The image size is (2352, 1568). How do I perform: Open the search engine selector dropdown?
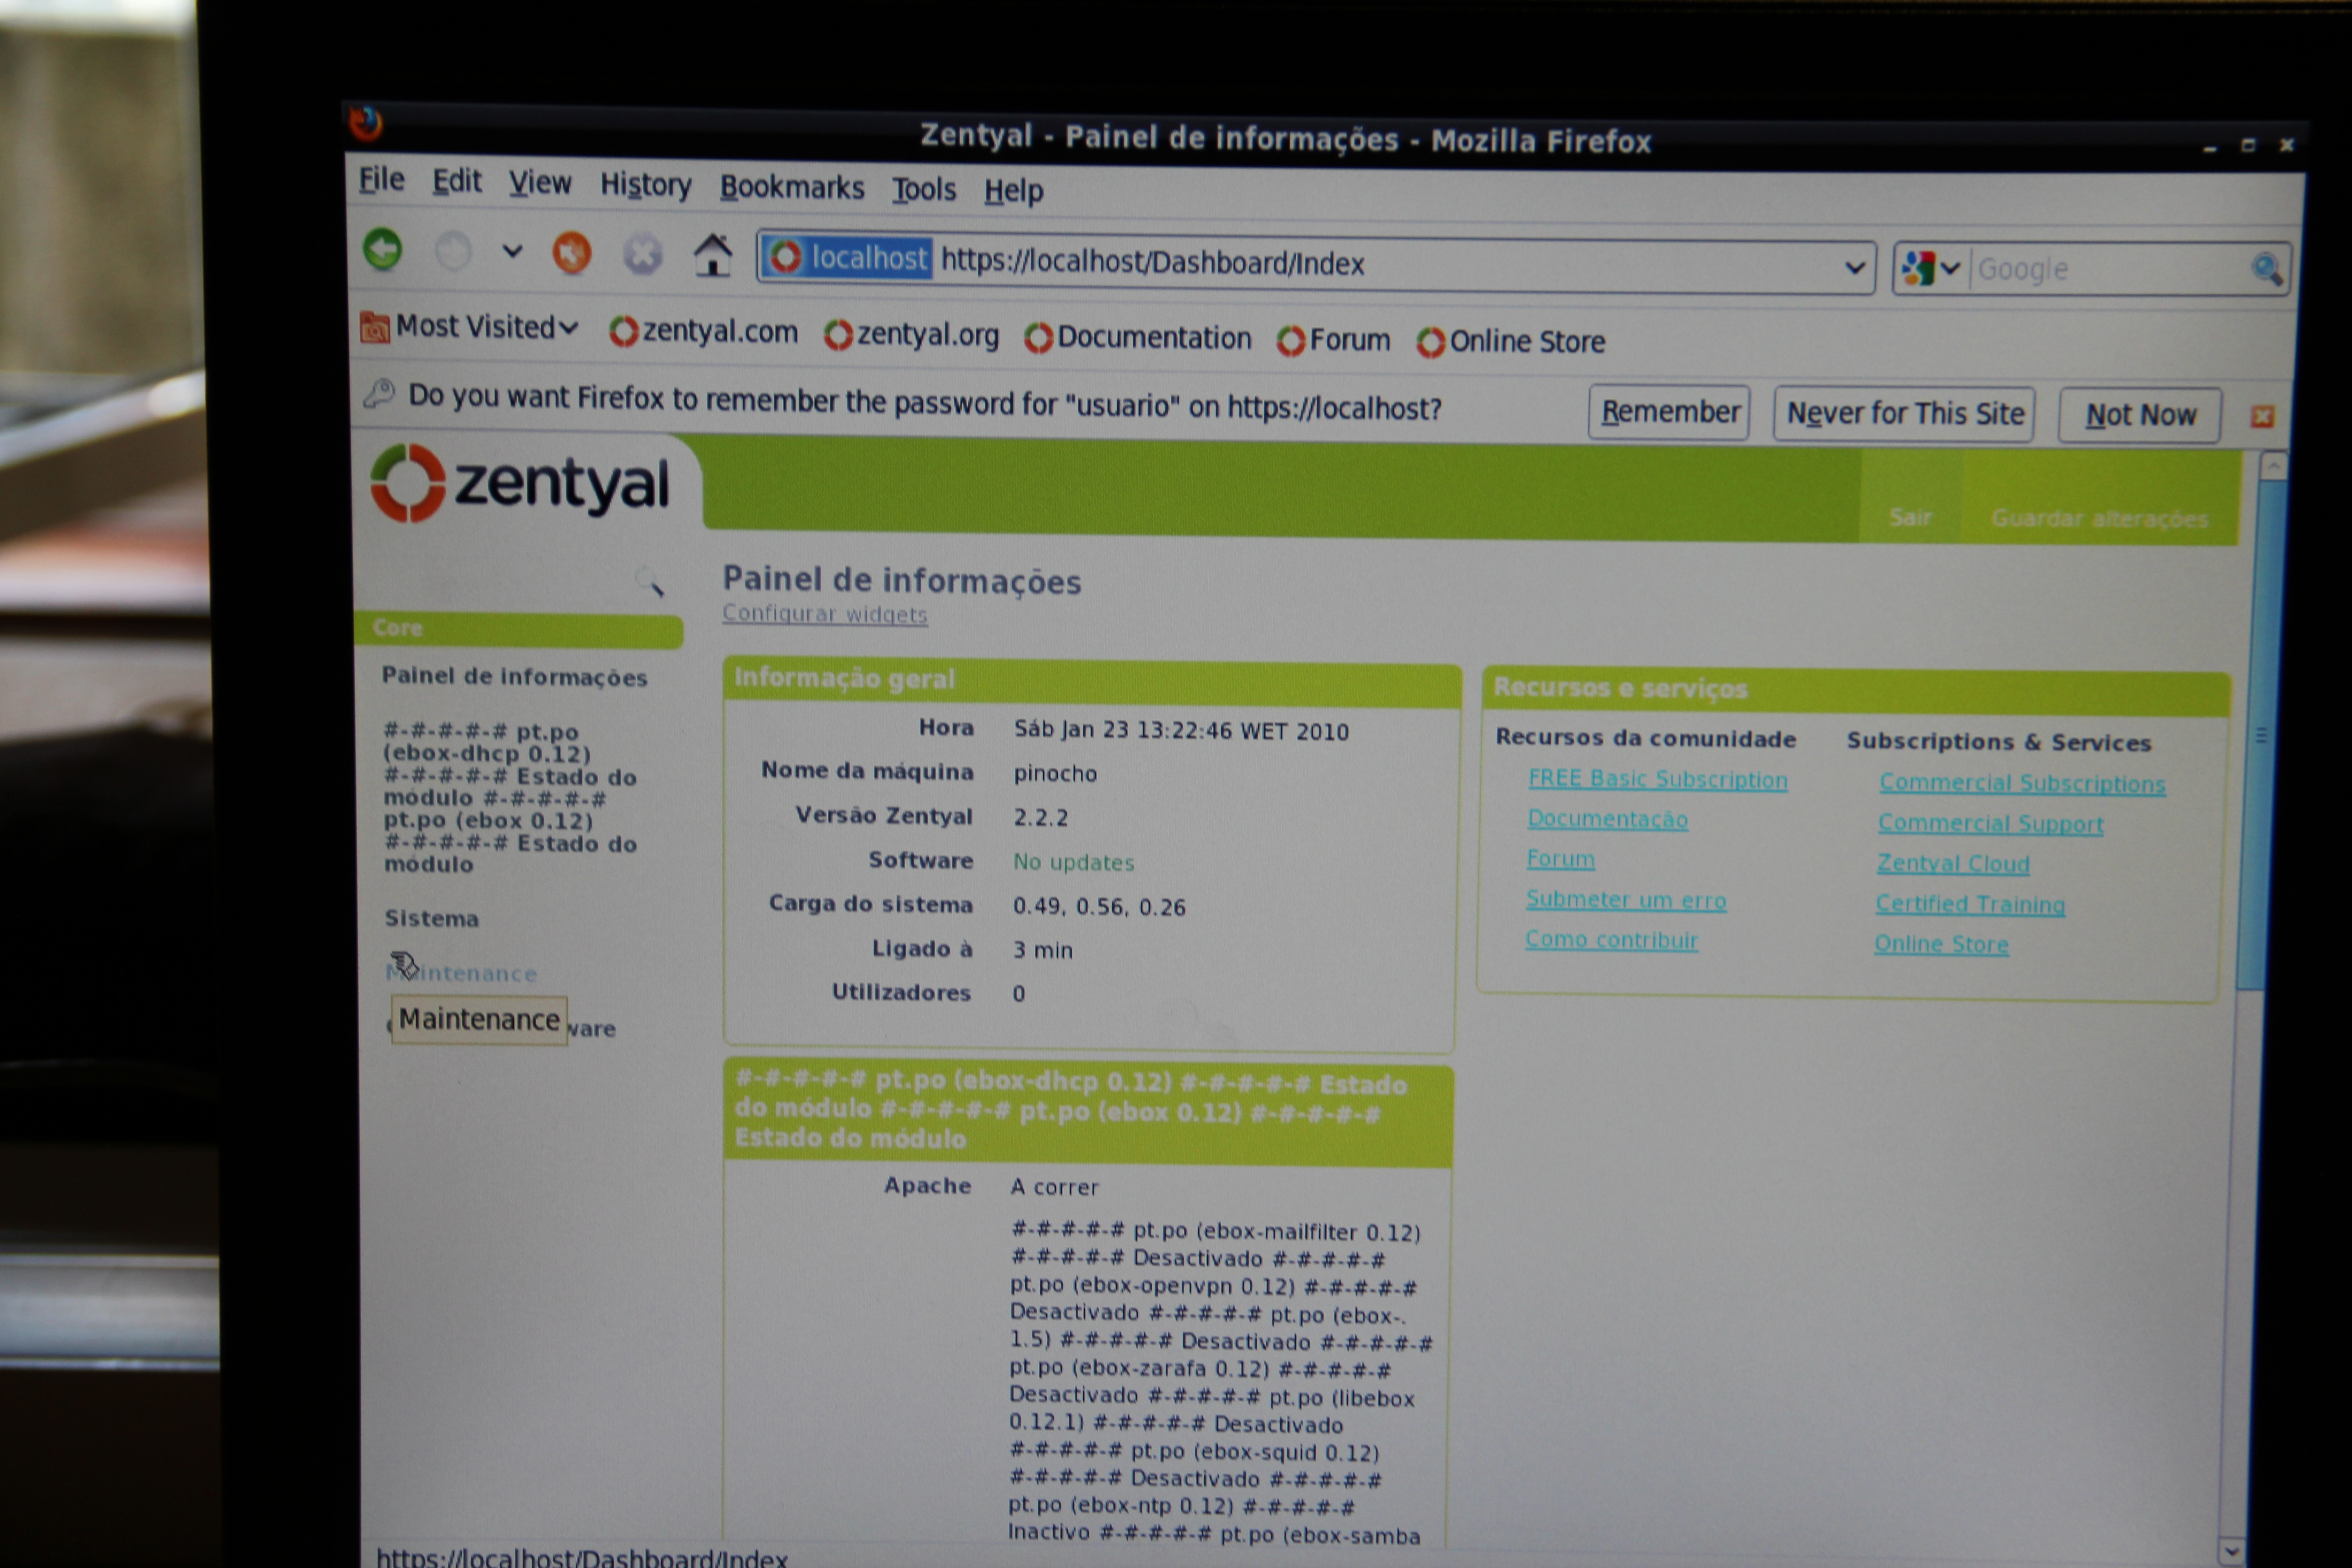1932,268
